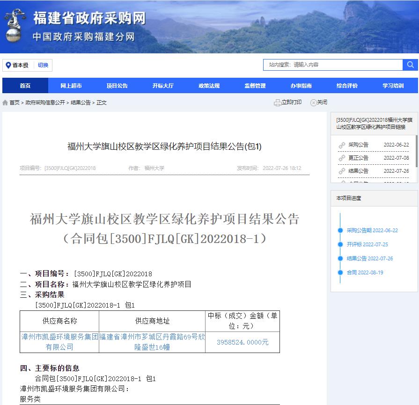Open the 综合评价 navigation tab

(x=347, y=86)
